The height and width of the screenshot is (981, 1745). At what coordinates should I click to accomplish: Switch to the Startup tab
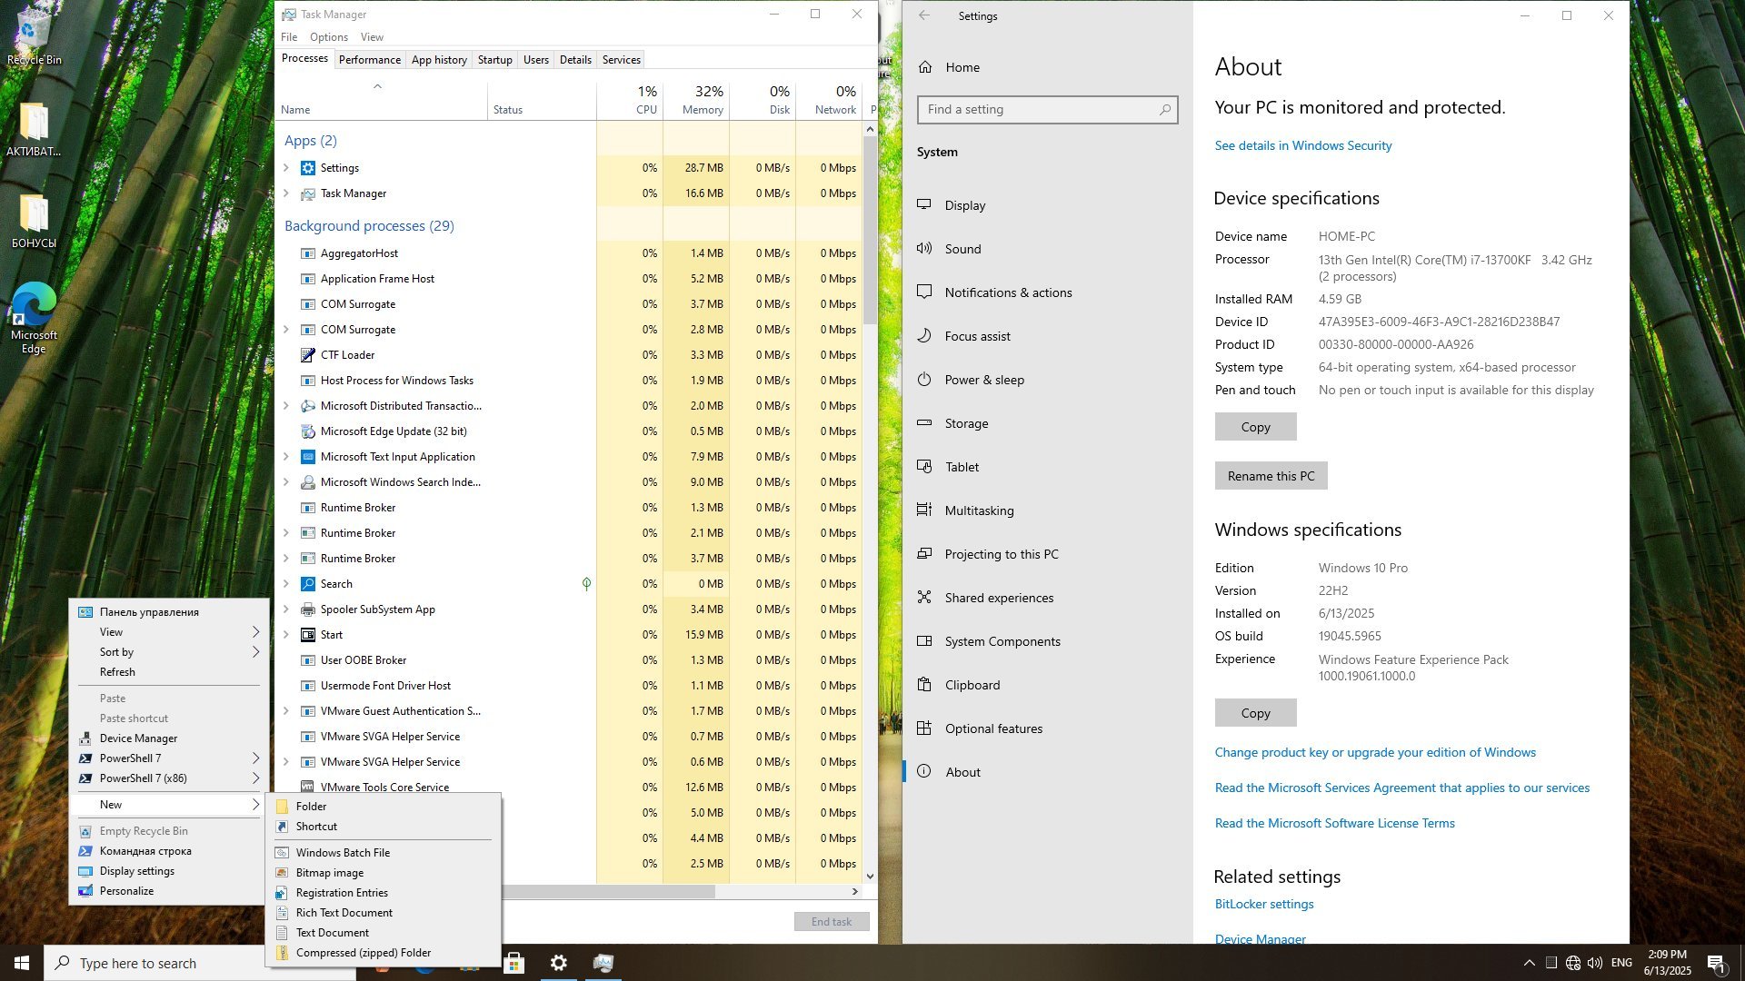tap(495, 60)
